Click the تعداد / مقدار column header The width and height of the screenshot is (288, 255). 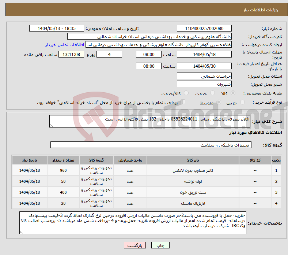(63, 160)
